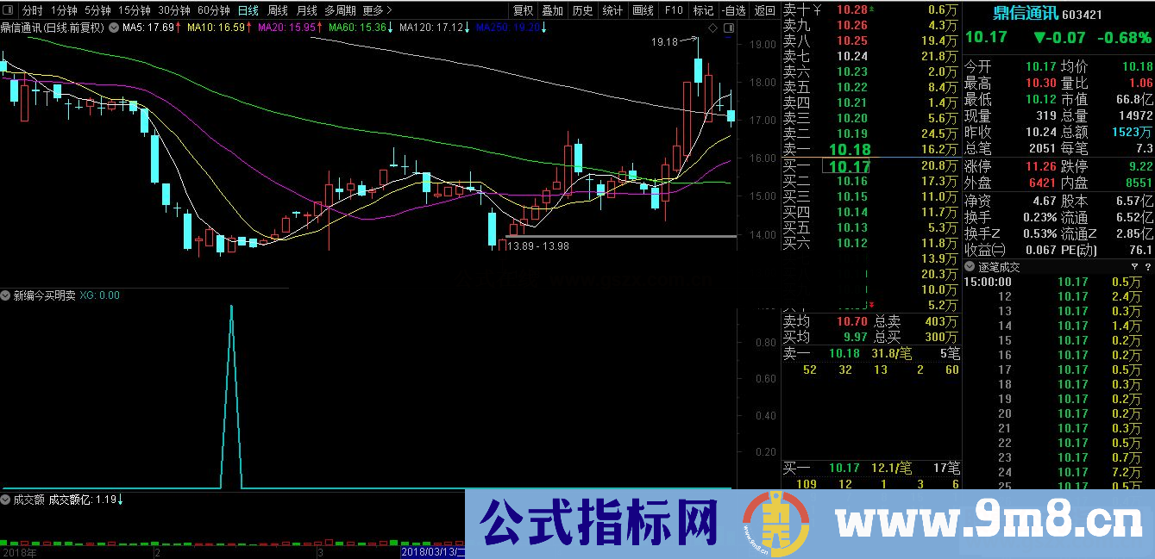The height and width of the screenshot is (559, 1155).
Task: Click the 叠加 overlay icon
Action: [x=552, y=10]
